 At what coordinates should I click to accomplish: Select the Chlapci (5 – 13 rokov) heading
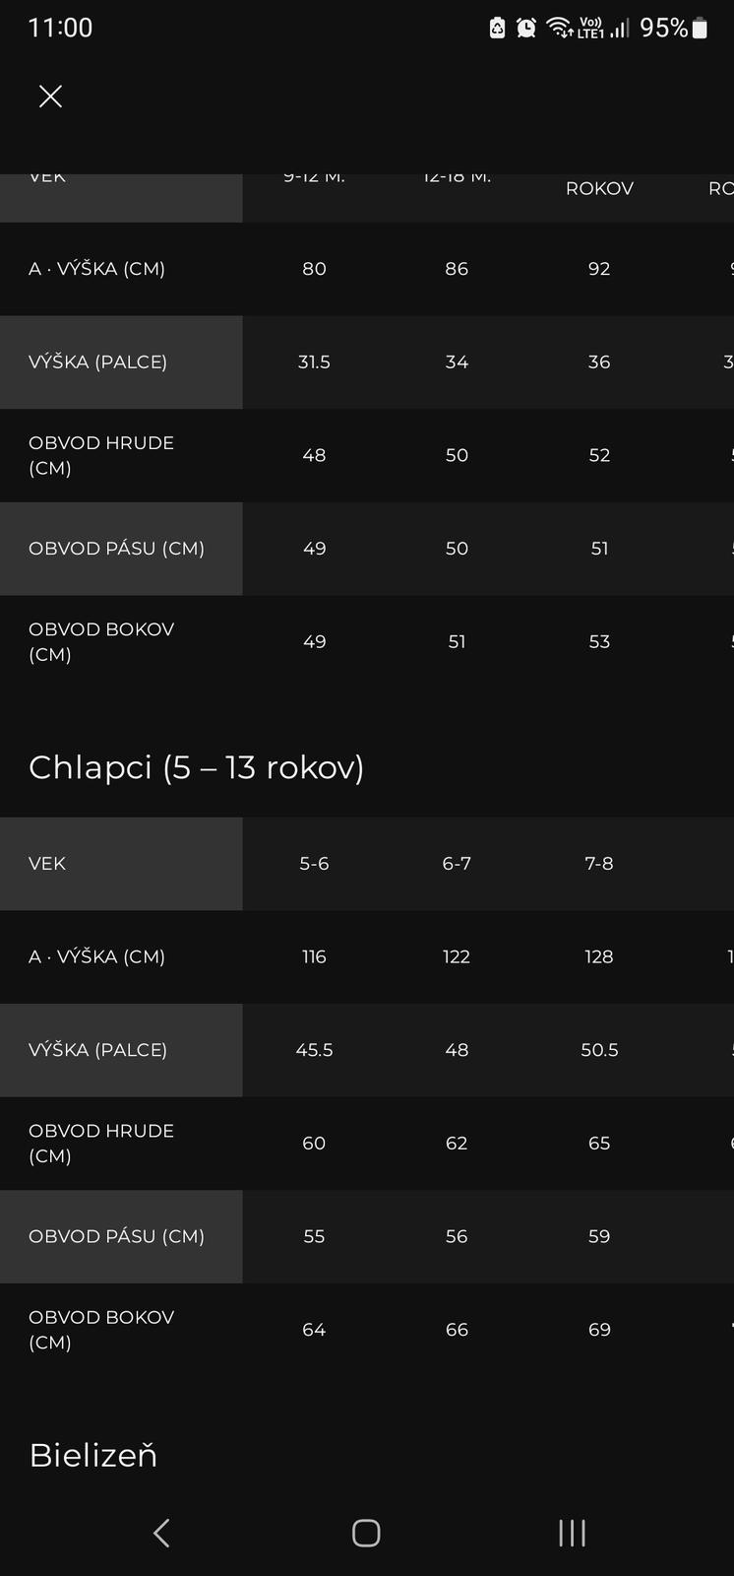(197, 767)
